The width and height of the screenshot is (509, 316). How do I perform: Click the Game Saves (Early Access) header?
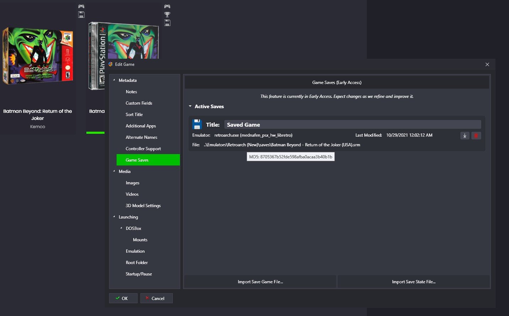coord(337,82)
